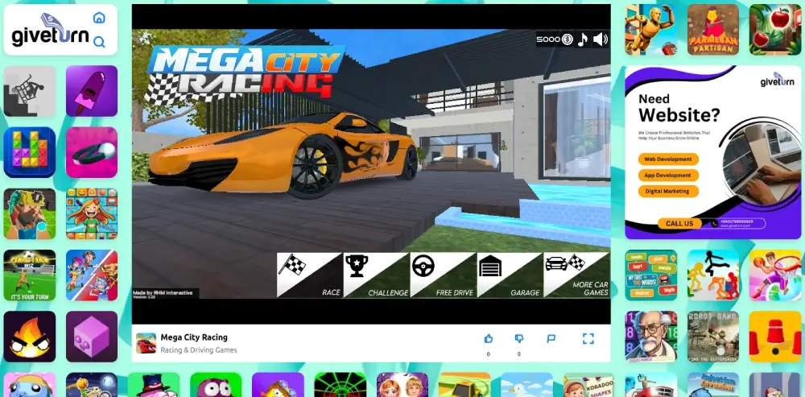Open the site search magnifier

tap(99, 42)
